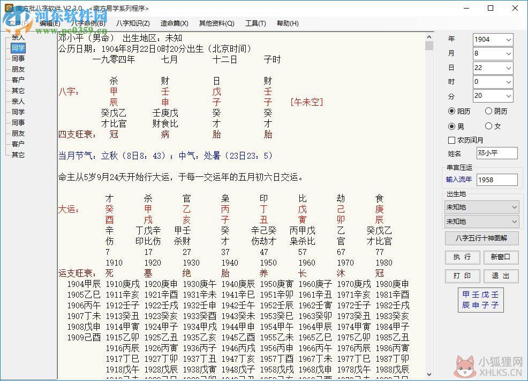Expand the 时 hour dropdown showing 0

(x=509, y=82)
